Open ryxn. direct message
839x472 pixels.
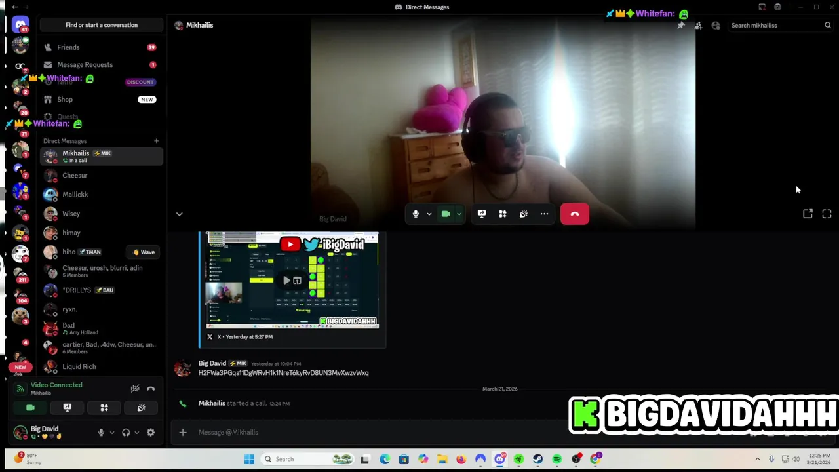click(x=102, y=309)
